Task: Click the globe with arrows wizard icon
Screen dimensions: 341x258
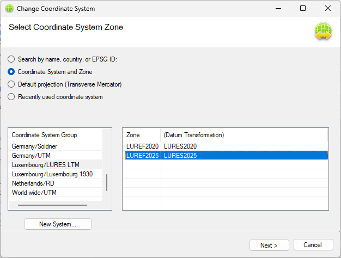Action: 323,31
